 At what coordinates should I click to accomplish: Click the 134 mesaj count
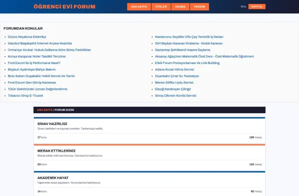click(x=255, y=164)
